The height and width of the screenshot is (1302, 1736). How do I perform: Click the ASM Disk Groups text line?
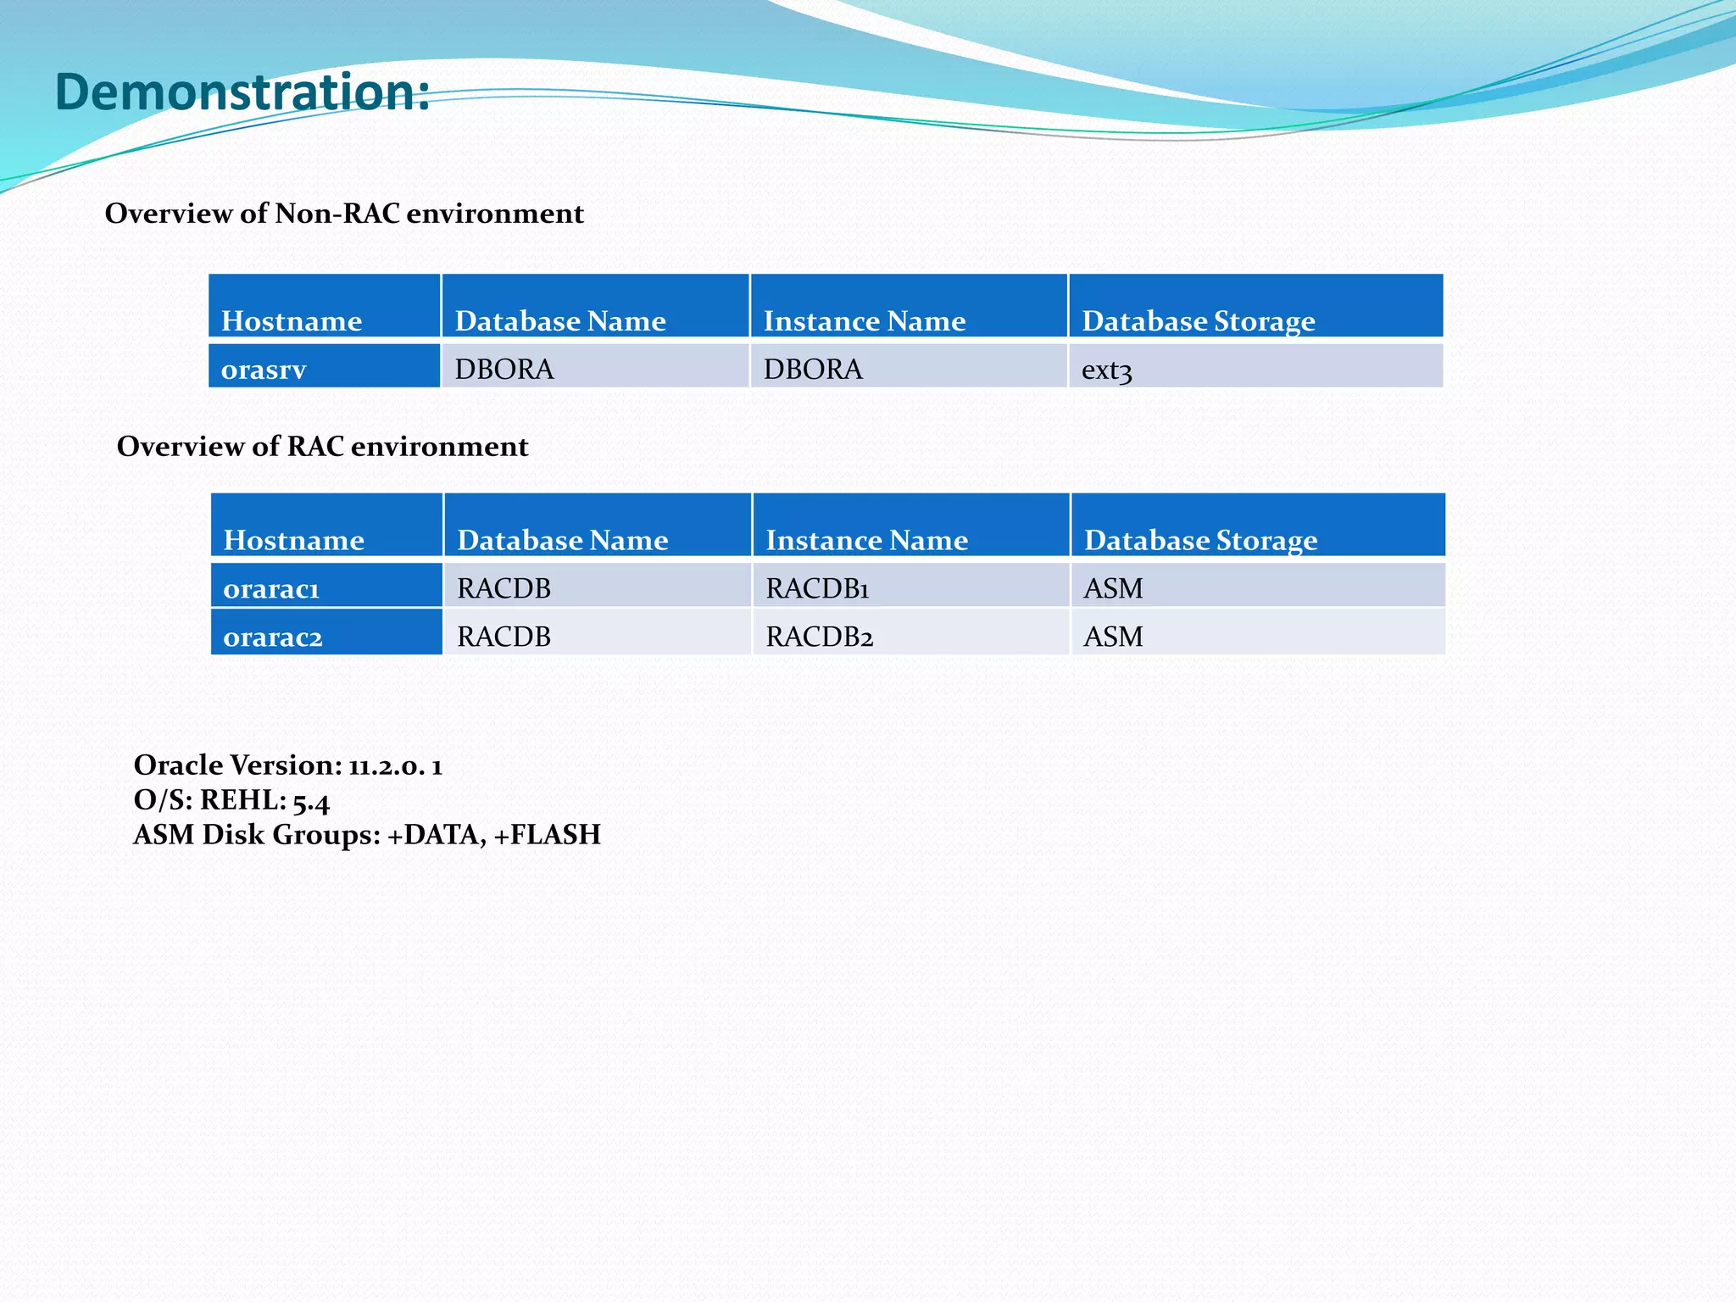[x=367, y=835]
